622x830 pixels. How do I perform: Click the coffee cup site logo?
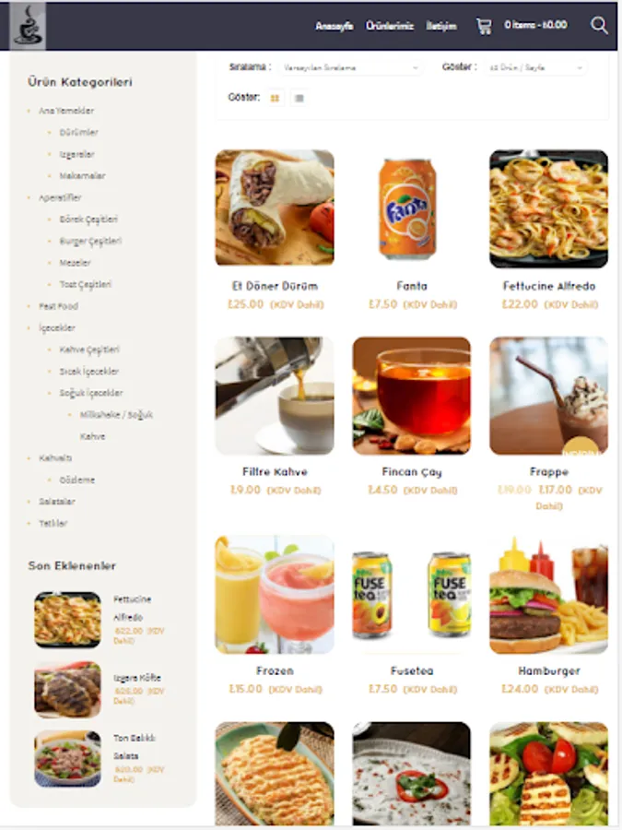coord(28,26)
